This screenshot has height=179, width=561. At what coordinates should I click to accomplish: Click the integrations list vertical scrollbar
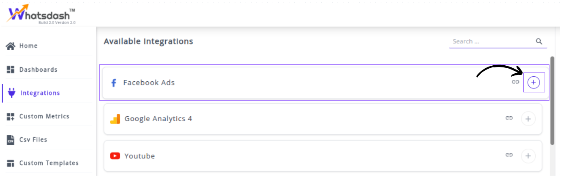click(x=552, y=101)
